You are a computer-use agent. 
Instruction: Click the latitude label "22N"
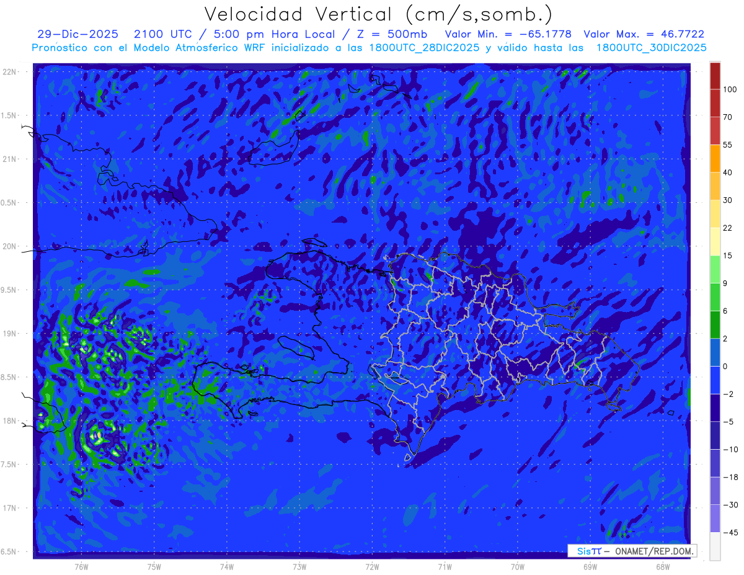9,72
